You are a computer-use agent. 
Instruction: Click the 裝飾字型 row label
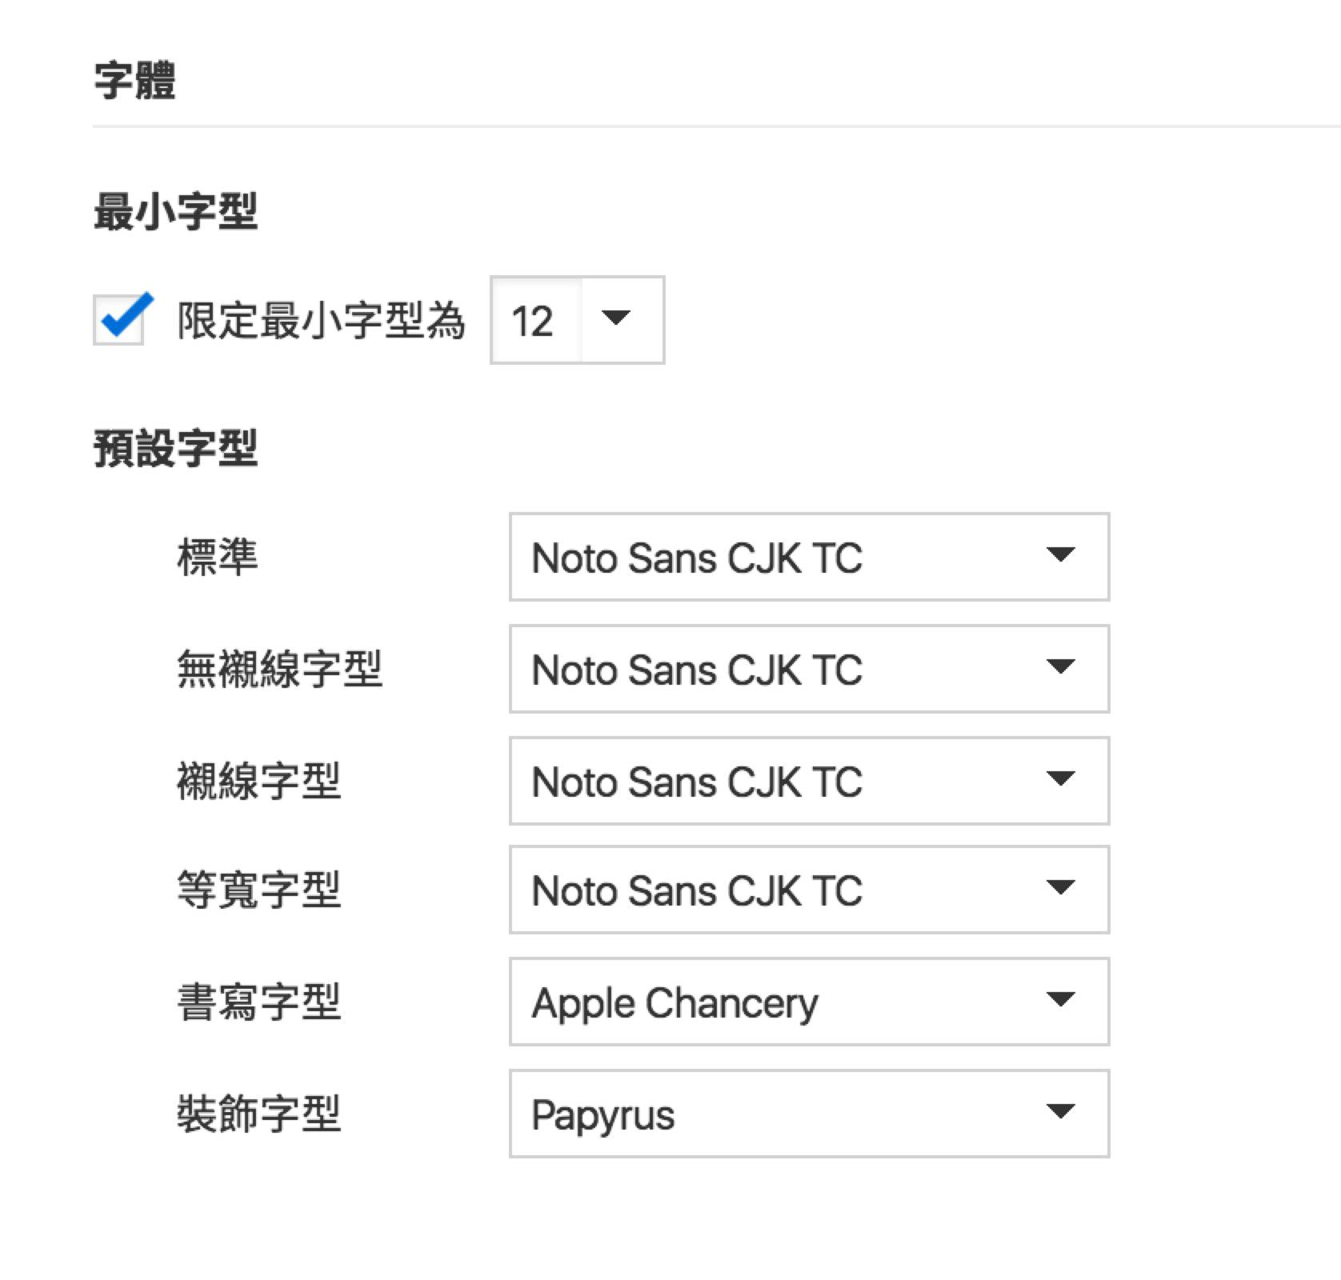click(x=258, y=1114)
